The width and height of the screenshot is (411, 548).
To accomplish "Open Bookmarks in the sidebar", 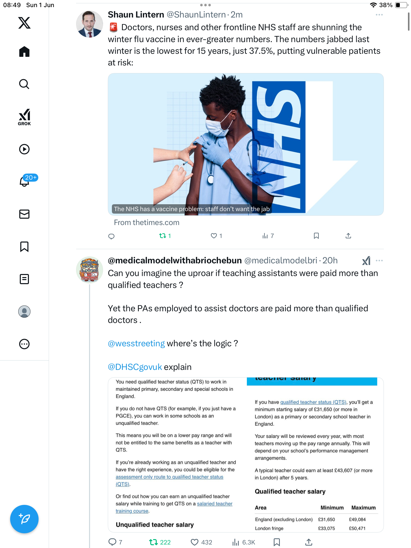I will click(24, 247).
